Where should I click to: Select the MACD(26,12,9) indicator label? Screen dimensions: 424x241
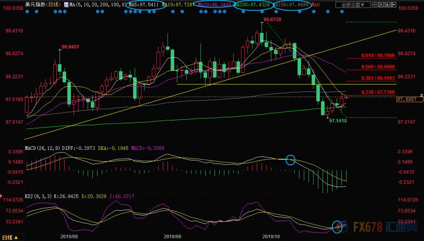43,148
